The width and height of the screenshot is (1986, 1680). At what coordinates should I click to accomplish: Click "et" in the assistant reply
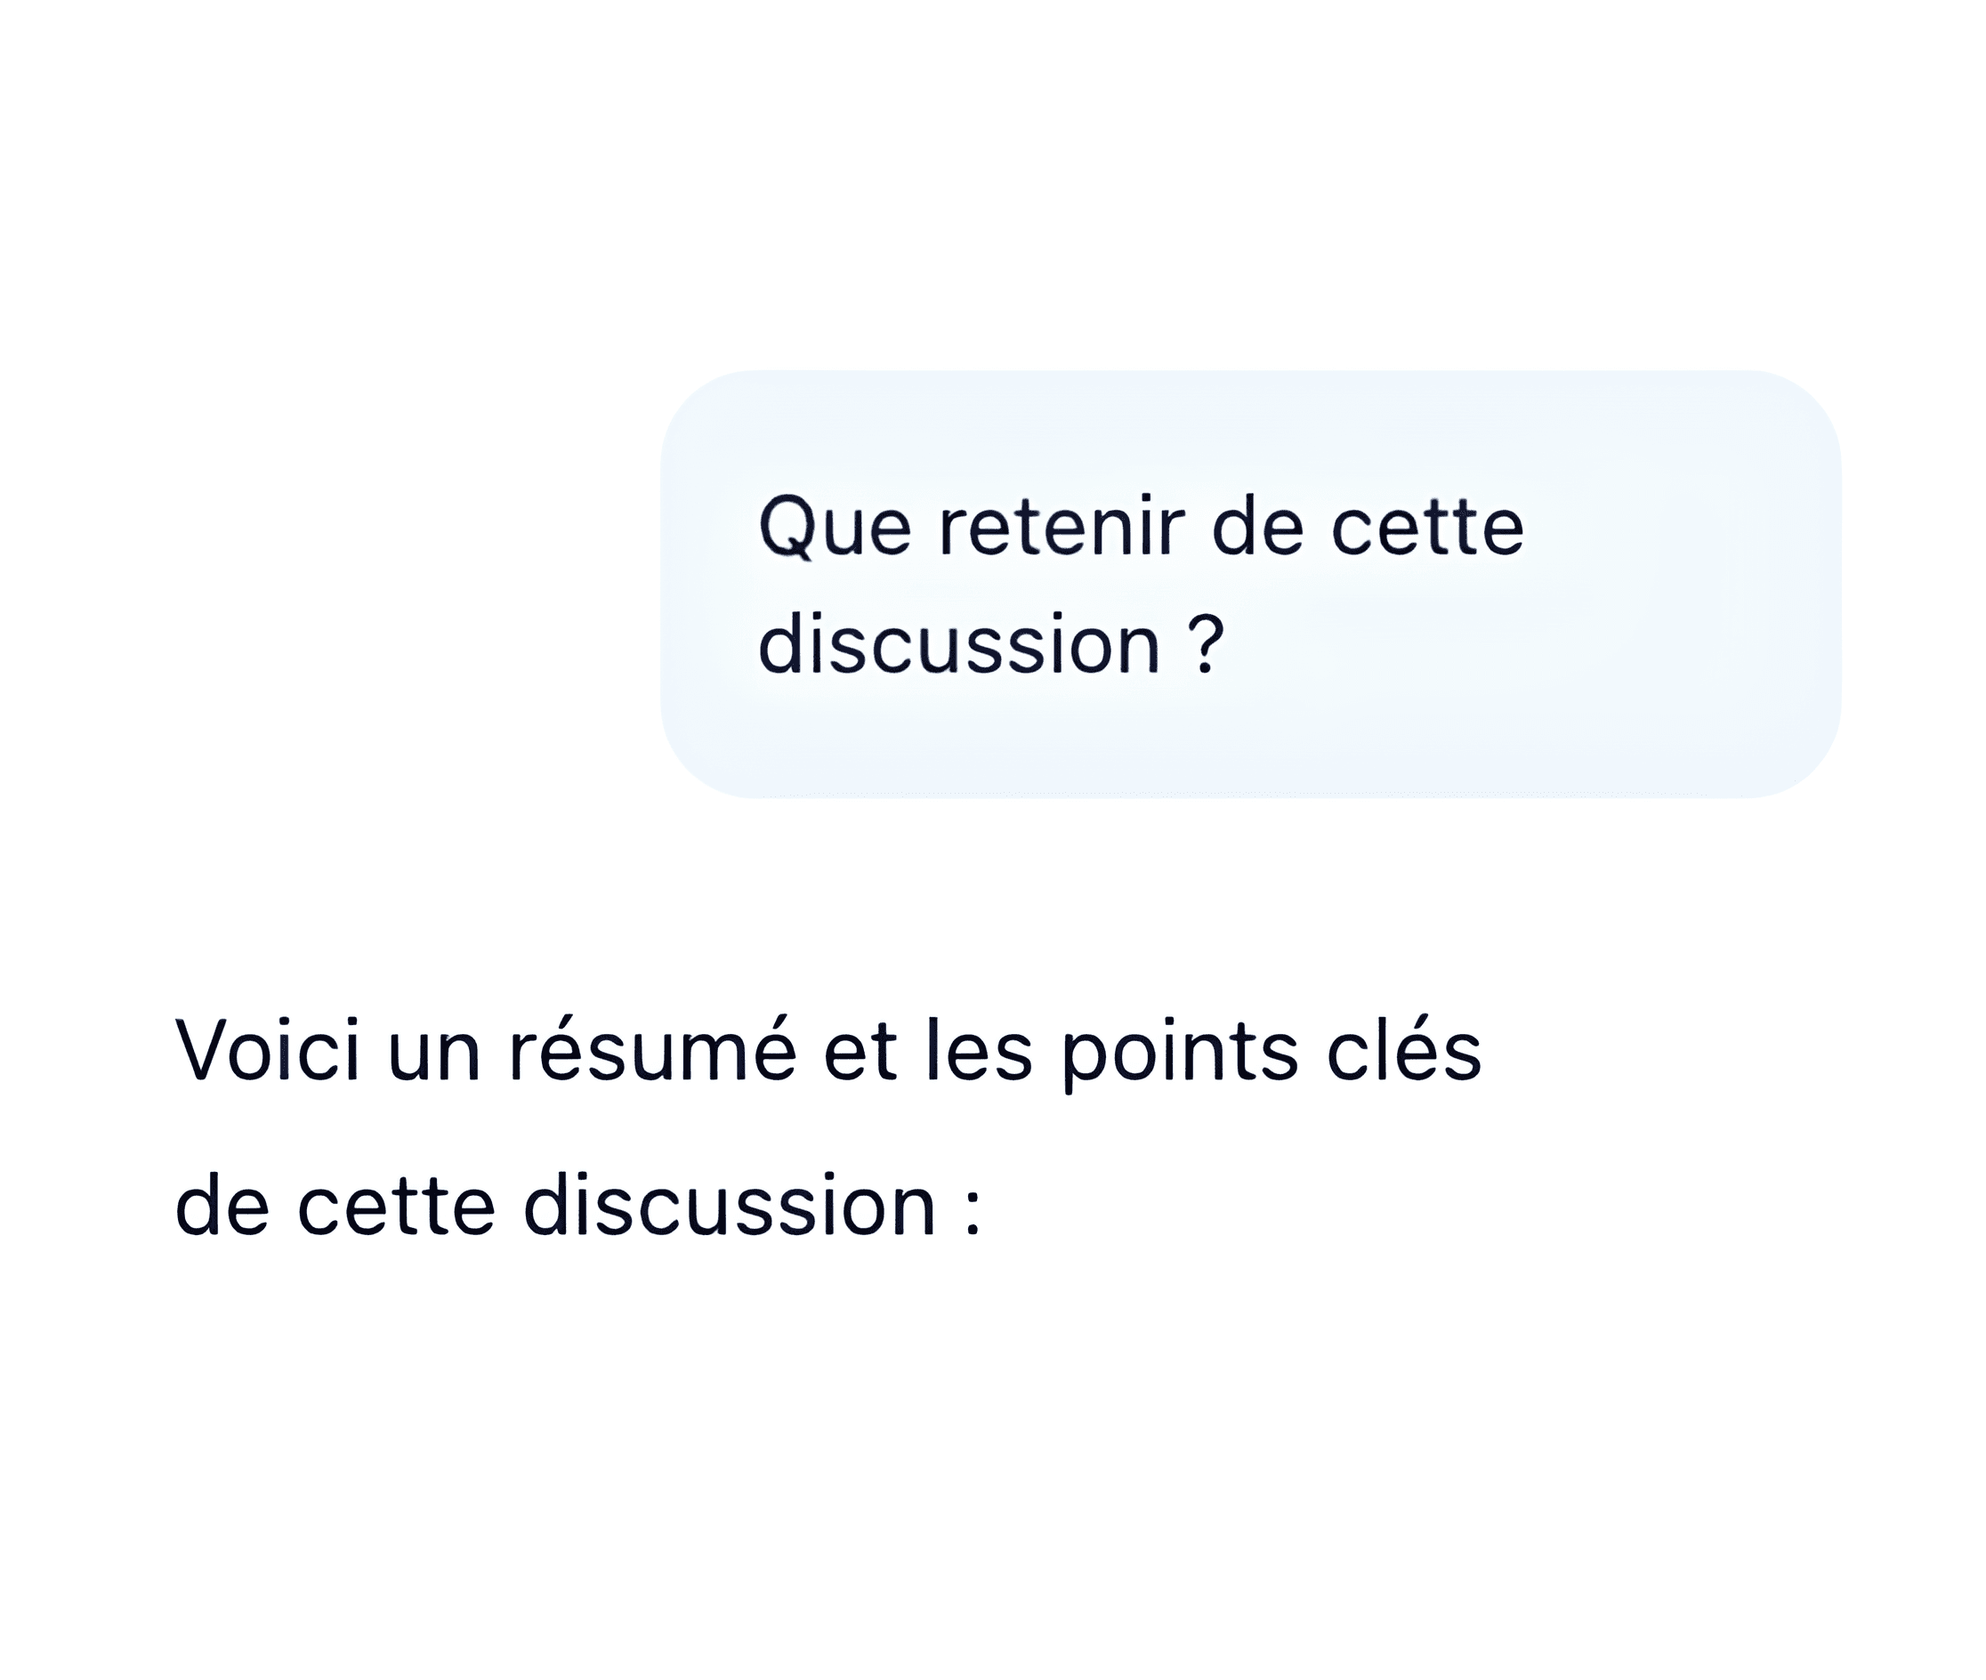click(860, 1051)
